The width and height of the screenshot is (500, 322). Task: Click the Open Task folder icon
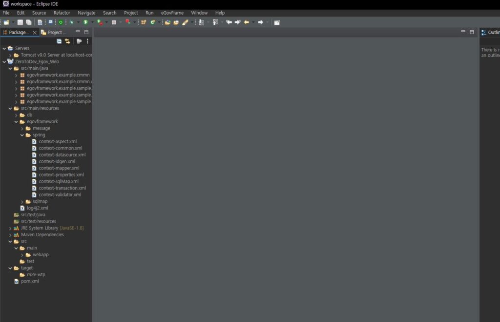[x=176, y=22]
